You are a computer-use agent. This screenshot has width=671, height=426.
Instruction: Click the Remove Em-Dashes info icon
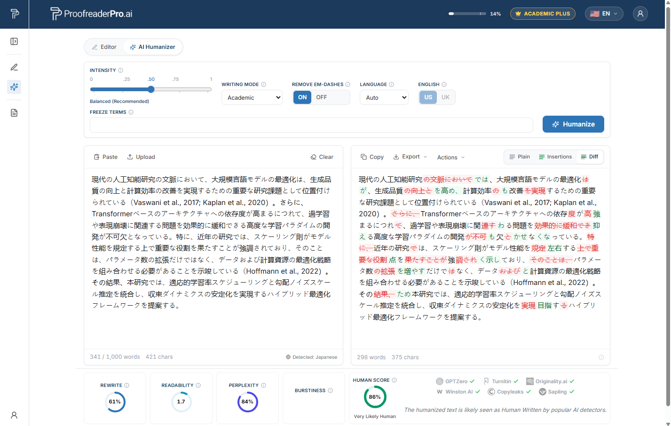tap(347, 85)
